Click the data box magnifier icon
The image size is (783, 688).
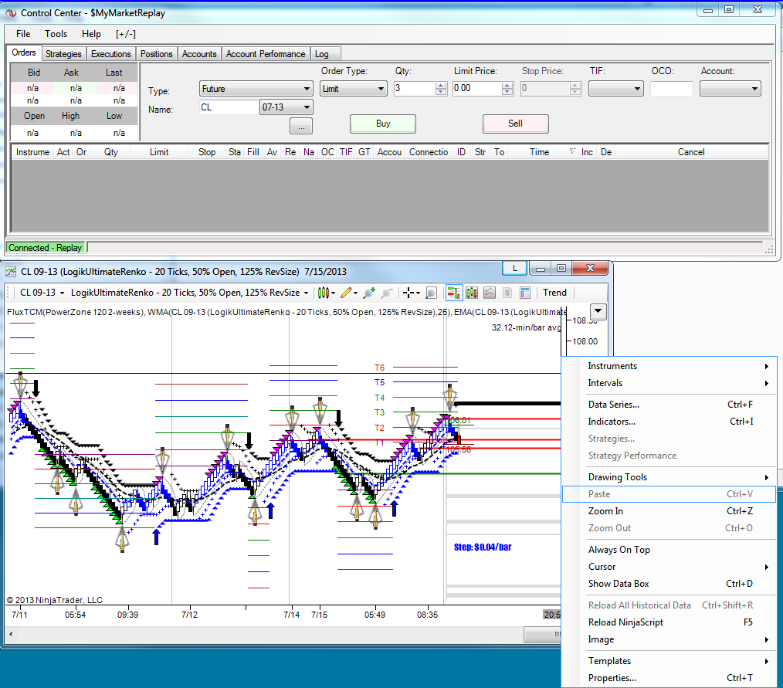click(431, 293)
